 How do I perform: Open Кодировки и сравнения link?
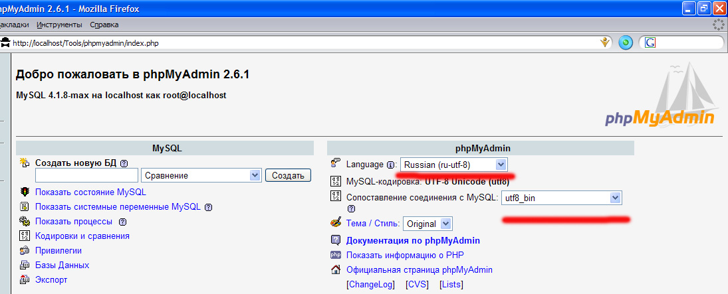pos(82,236)
